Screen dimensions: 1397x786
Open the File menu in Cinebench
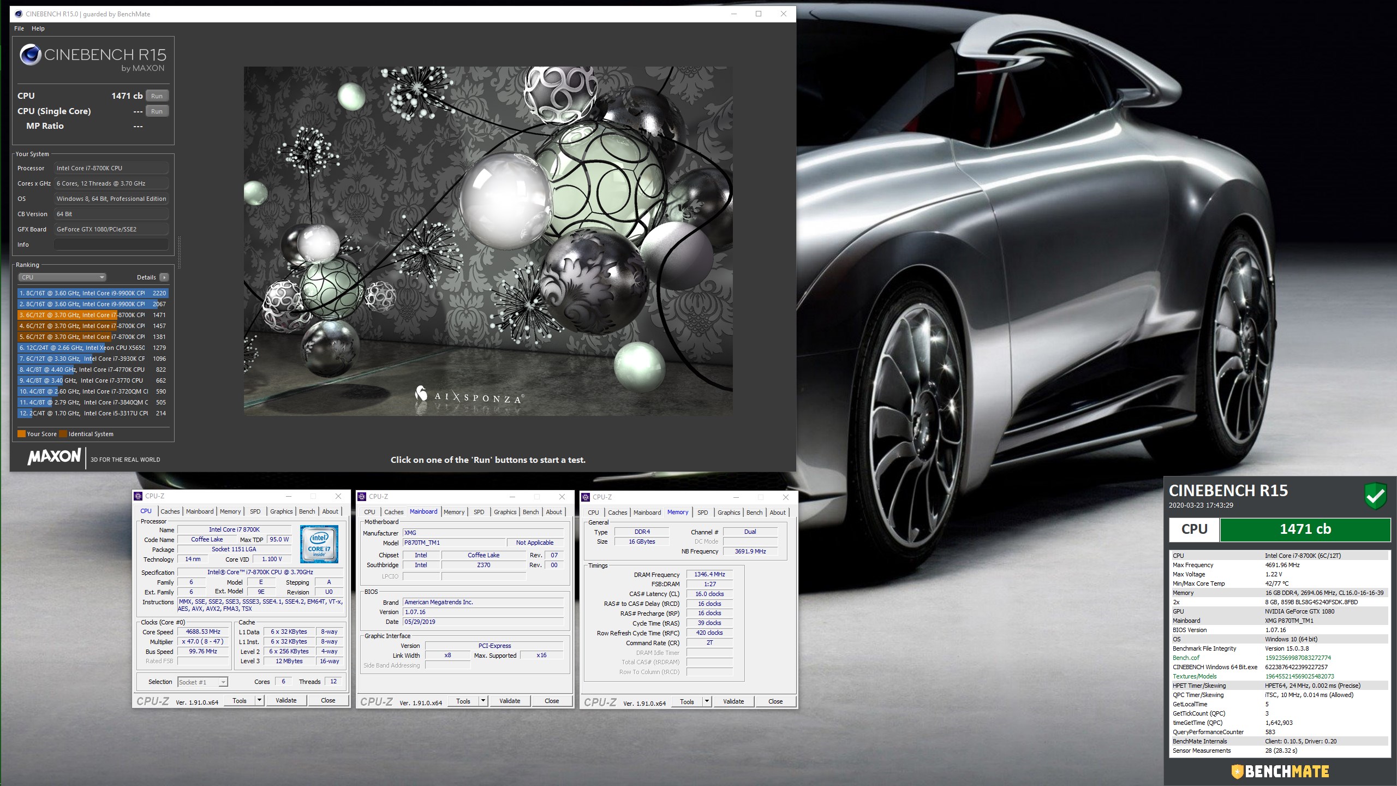click(x=19, y=28)
